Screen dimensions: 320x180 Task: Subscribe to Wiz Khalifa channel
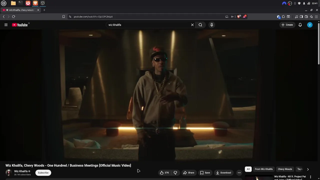pyautogui.click(x=43, y=173)
